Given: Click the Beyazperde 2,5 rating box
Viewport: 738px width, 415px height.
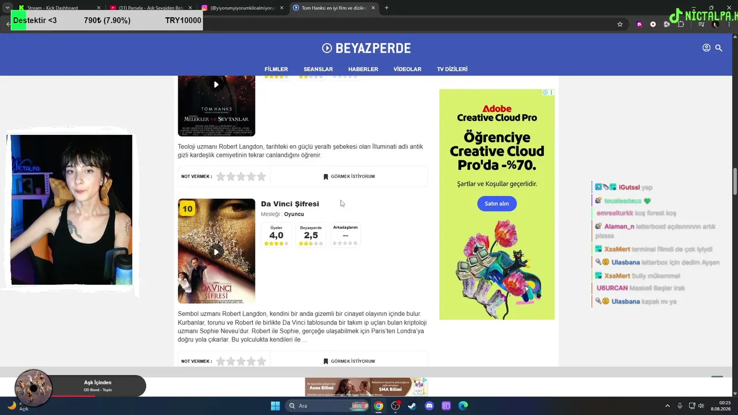Looking at the screenshot, I should [311, 235].
